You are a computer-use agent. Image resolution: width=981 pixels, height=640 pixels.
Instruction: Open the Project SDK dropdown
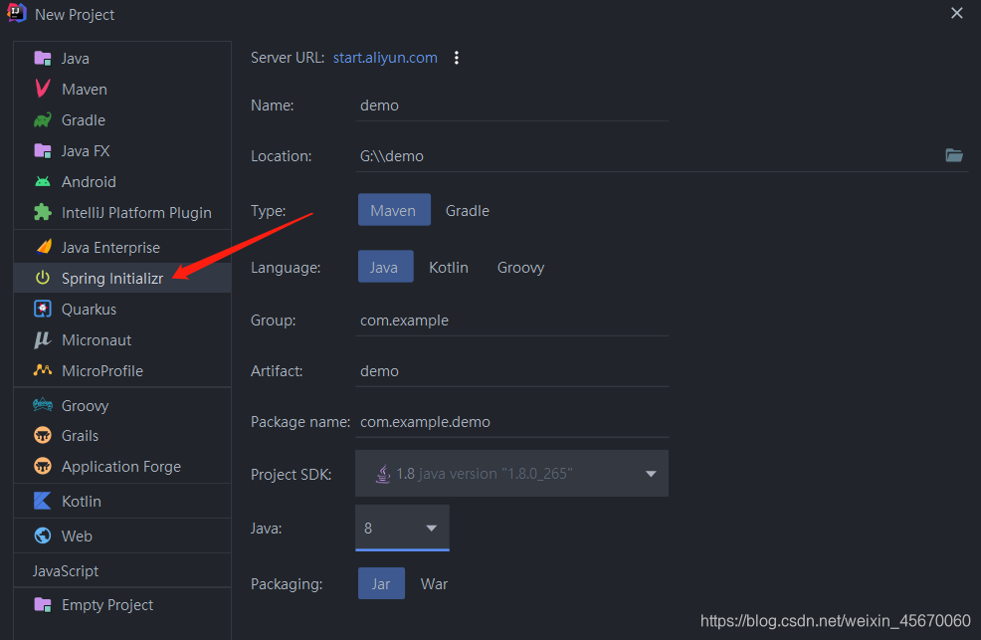coord(511,474)
